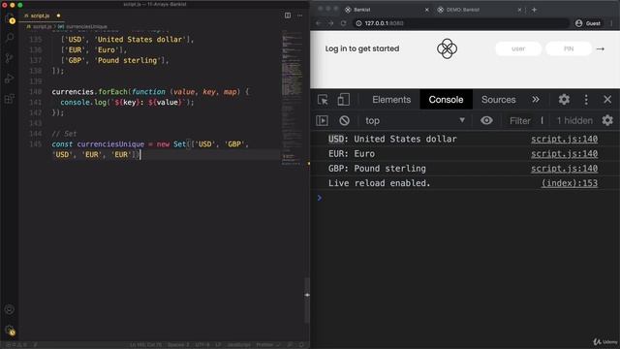
Task: Open the (index):153 source link
Action: pyautogui.click(x=570, y=183)
